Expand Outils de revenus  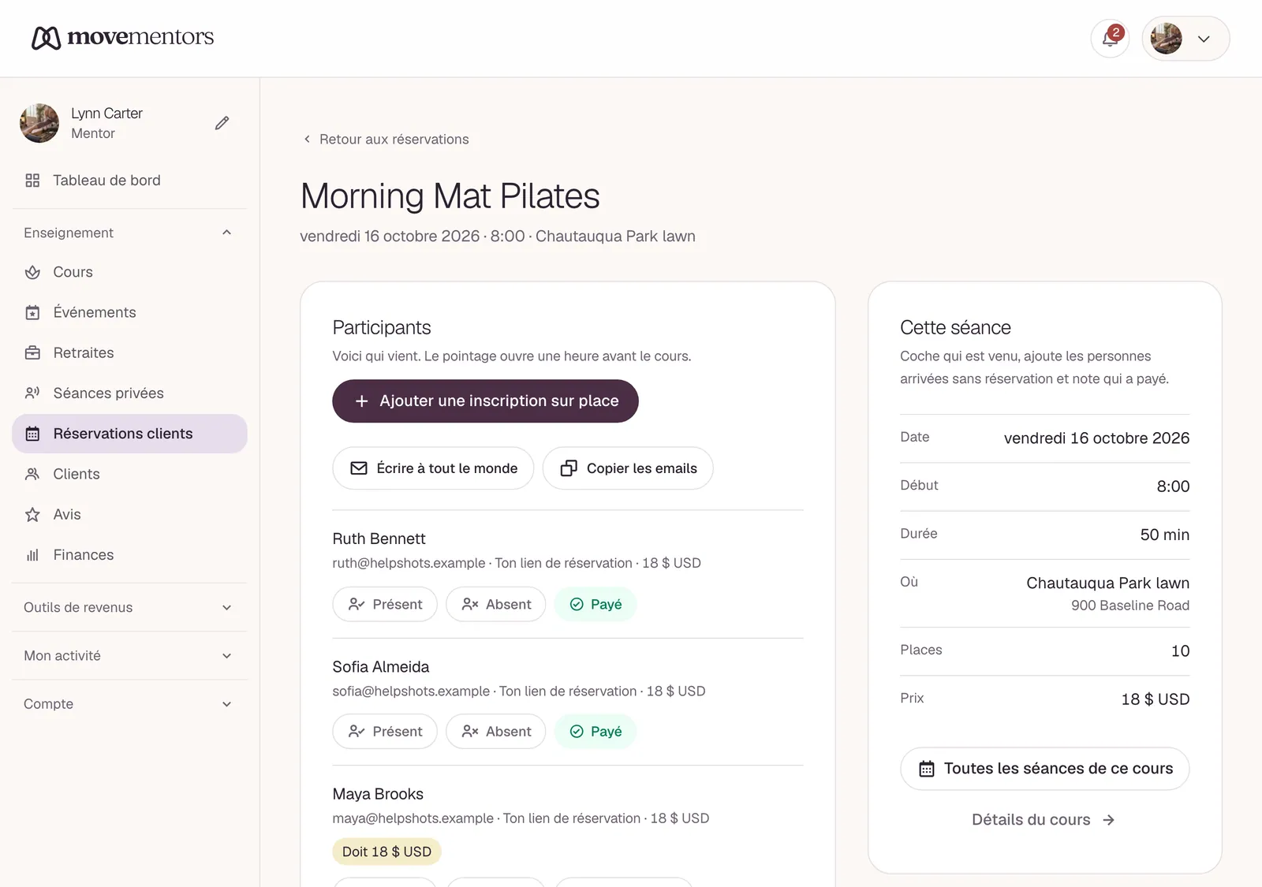129,607
